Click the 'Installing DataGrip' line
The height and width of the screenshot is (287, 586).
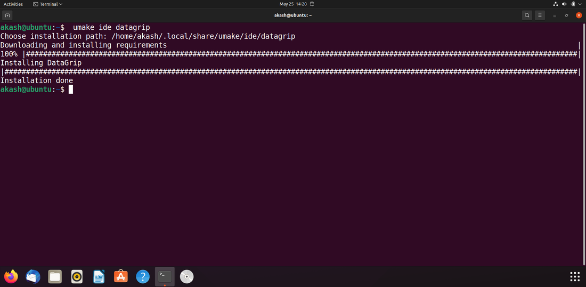coord(41,63)
